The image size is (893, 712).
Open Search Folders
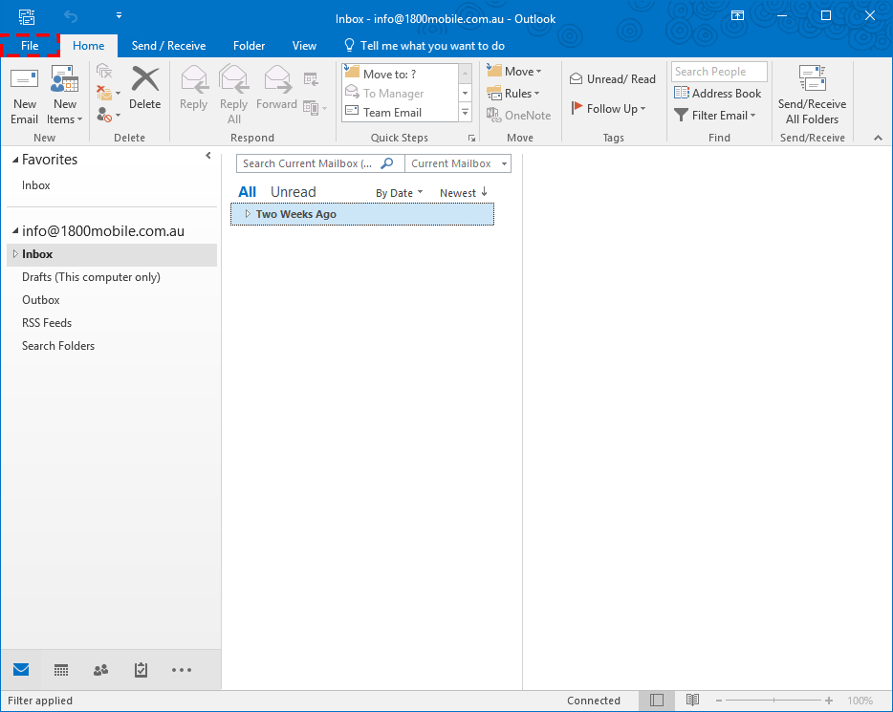pos(58,346)
